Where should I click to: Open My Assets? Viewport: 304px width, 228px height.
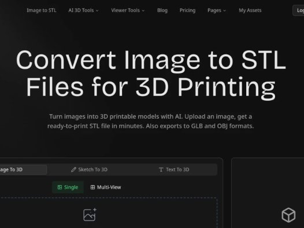(x=250, y=10)
